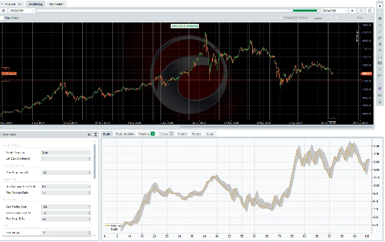Open the Events tab

pyautogui.click(x=196, y=134)
